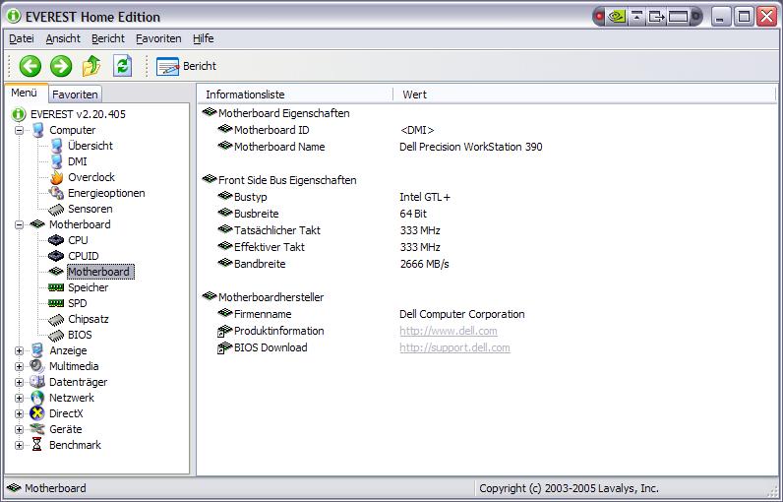
Task: Select the Motherboard Name row
Action: pos(380,147)
